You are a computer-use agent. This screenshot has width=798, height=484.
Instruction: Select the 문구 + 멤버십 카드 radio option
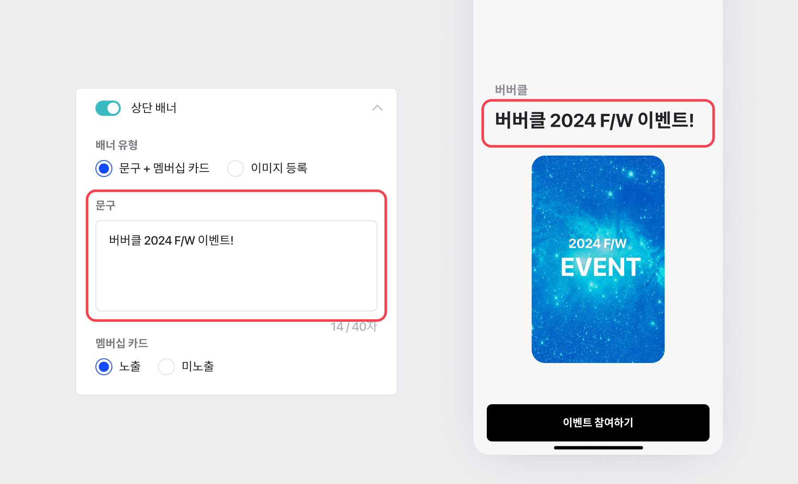(104, 168)
